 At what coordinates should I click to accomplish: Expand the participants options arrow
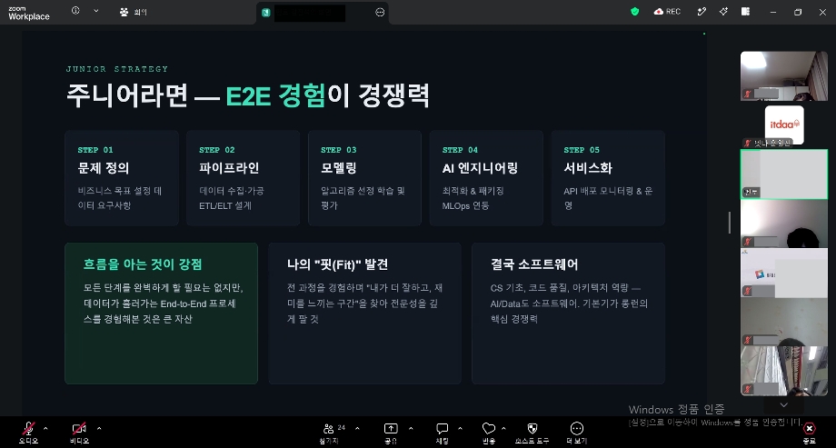(x=357, y=428)
